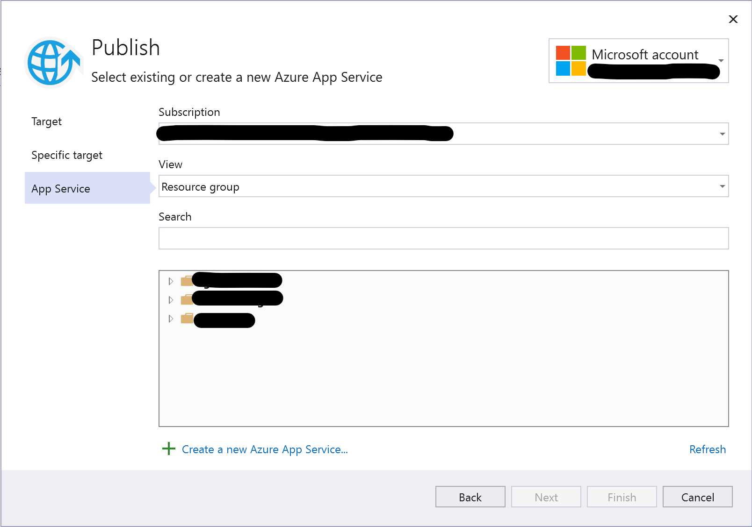752x527 pixels.
Task: Click the green plus icon for new App Service
Action: [x=168, y=449]
